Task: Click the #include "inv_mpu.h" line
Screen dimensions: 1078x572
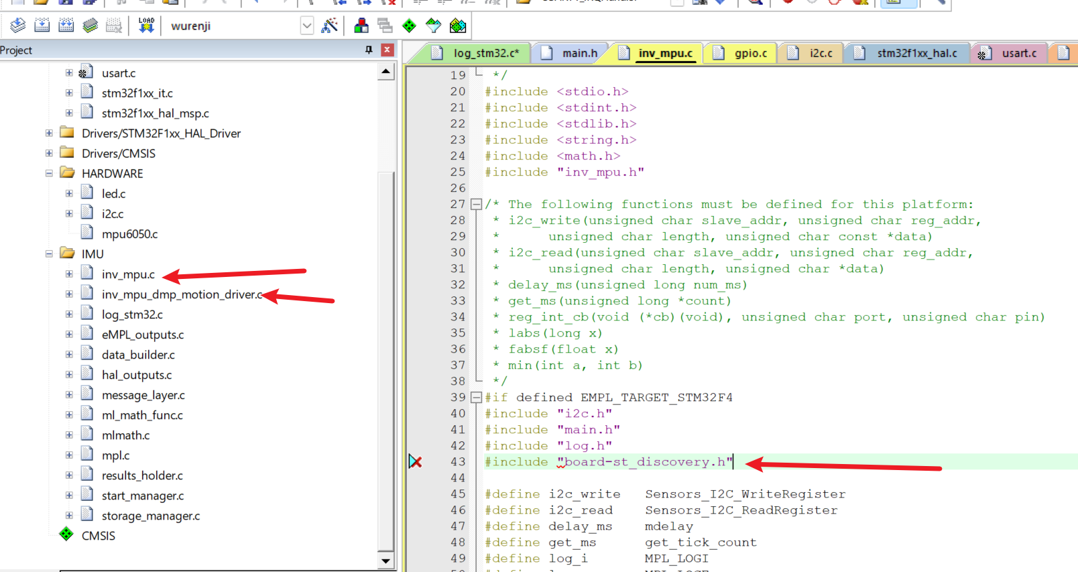Action: 564,172
